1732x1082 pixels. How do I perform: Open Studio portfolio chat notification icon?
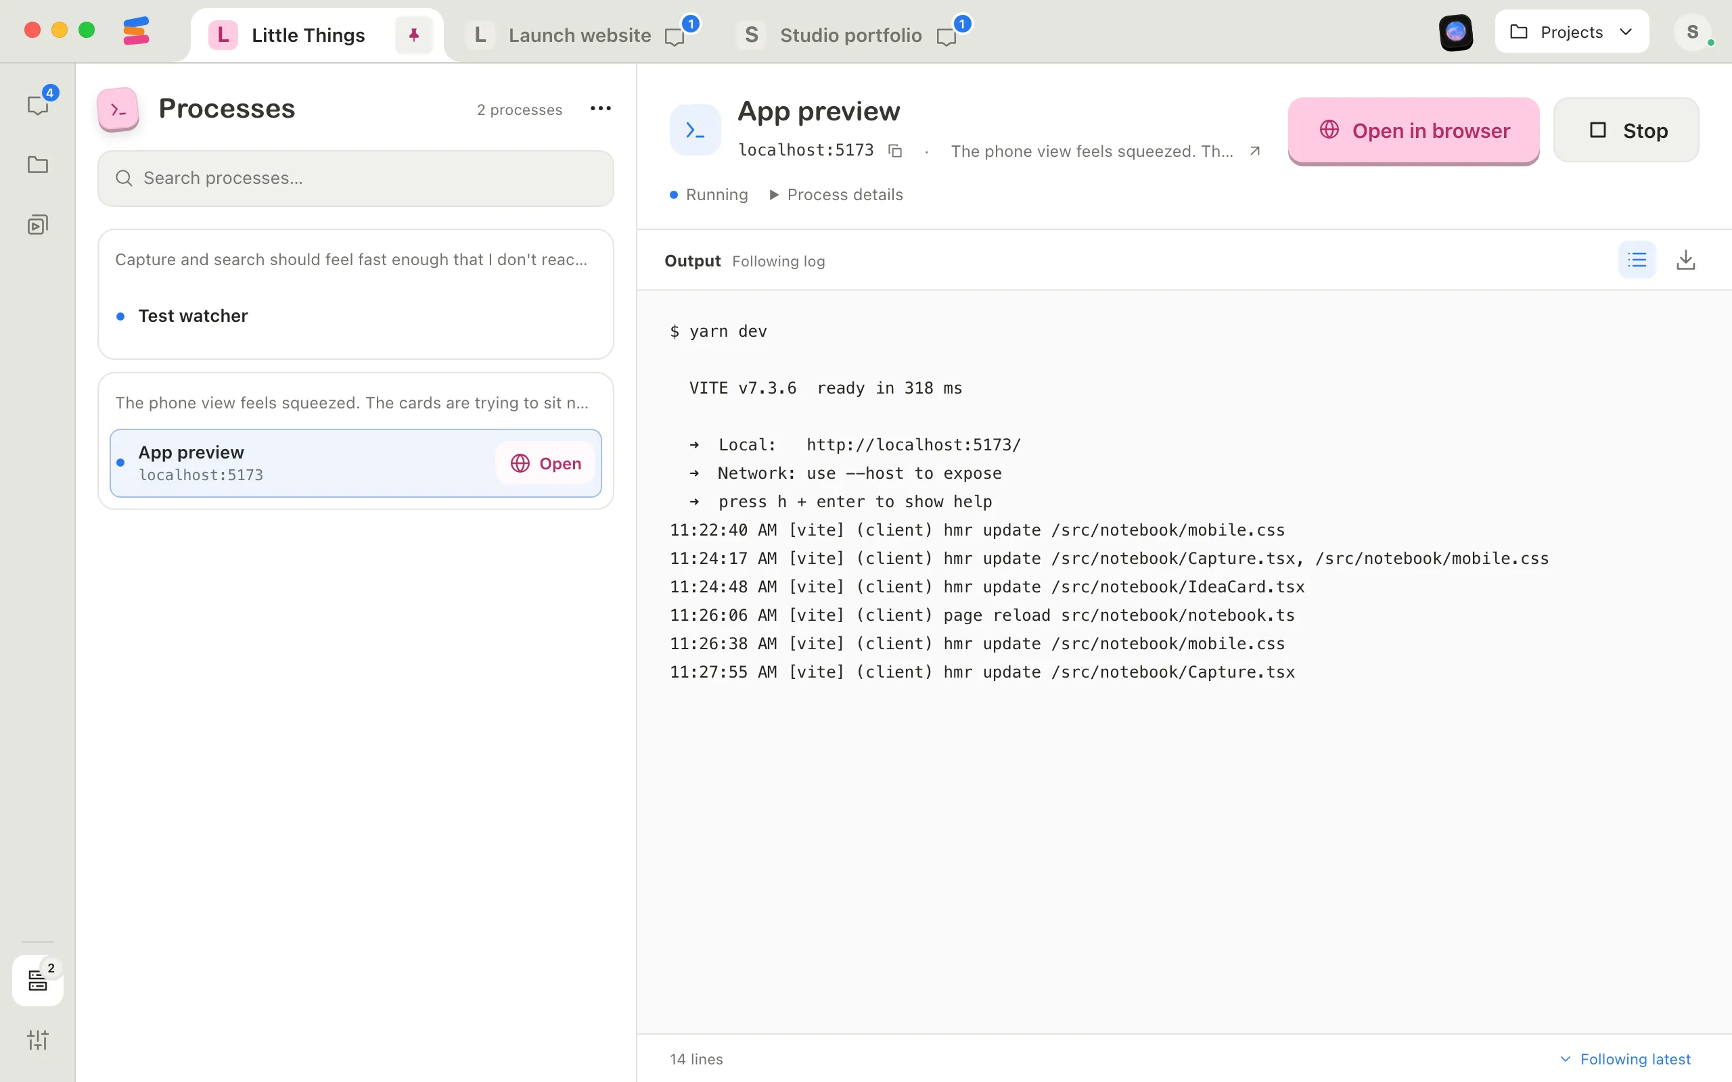(x=946, y=37)
